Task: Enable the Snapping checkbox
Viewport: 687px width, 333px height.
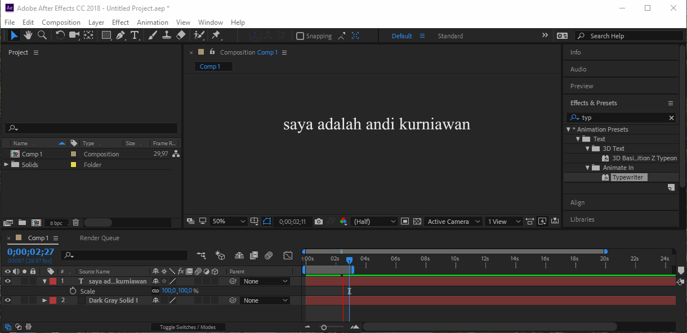Action: pyautogui.click(x=300, y=35)
